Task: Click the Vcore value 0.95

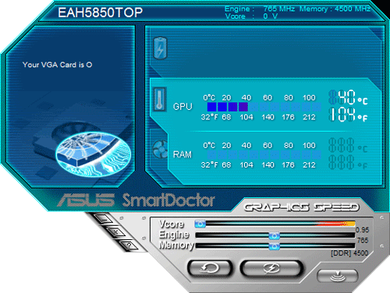Action: (x=362, y=230)
